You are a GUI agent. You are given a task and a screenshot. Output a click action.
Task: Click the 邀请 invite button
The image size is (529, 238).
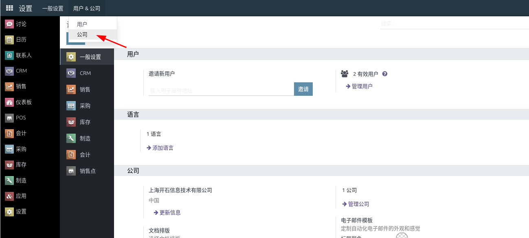(303, 89)
